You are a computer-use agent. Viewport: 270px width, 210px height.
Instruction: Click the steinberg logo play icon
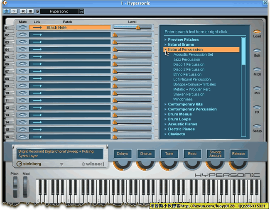tap(19, 164)
